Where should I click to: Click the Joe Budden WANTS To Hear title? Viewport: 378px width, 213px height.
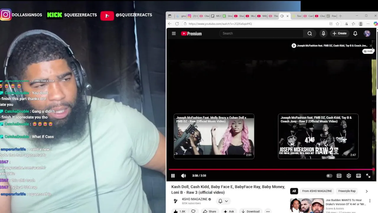point(346,202)
